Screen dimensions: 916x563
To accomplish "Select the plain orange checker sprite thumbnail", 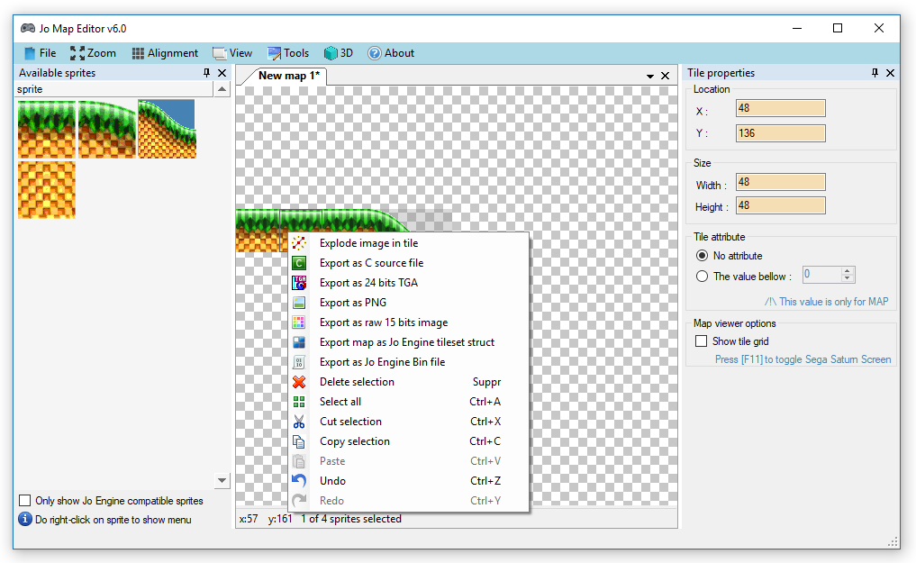I will click(x=47, y=190).
